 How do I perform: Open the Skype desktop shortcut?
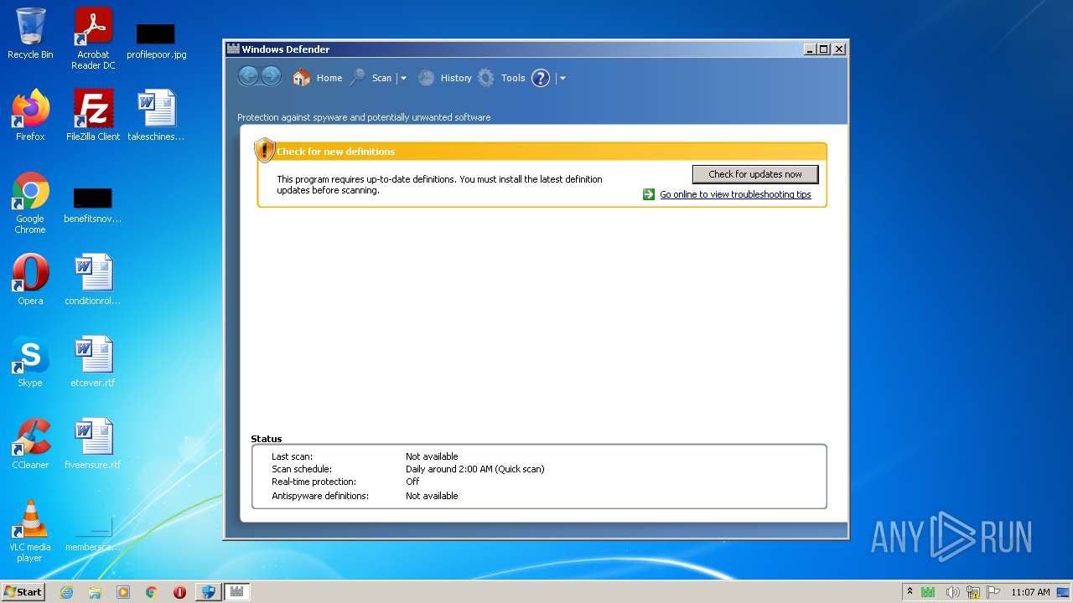pos(30,361)
